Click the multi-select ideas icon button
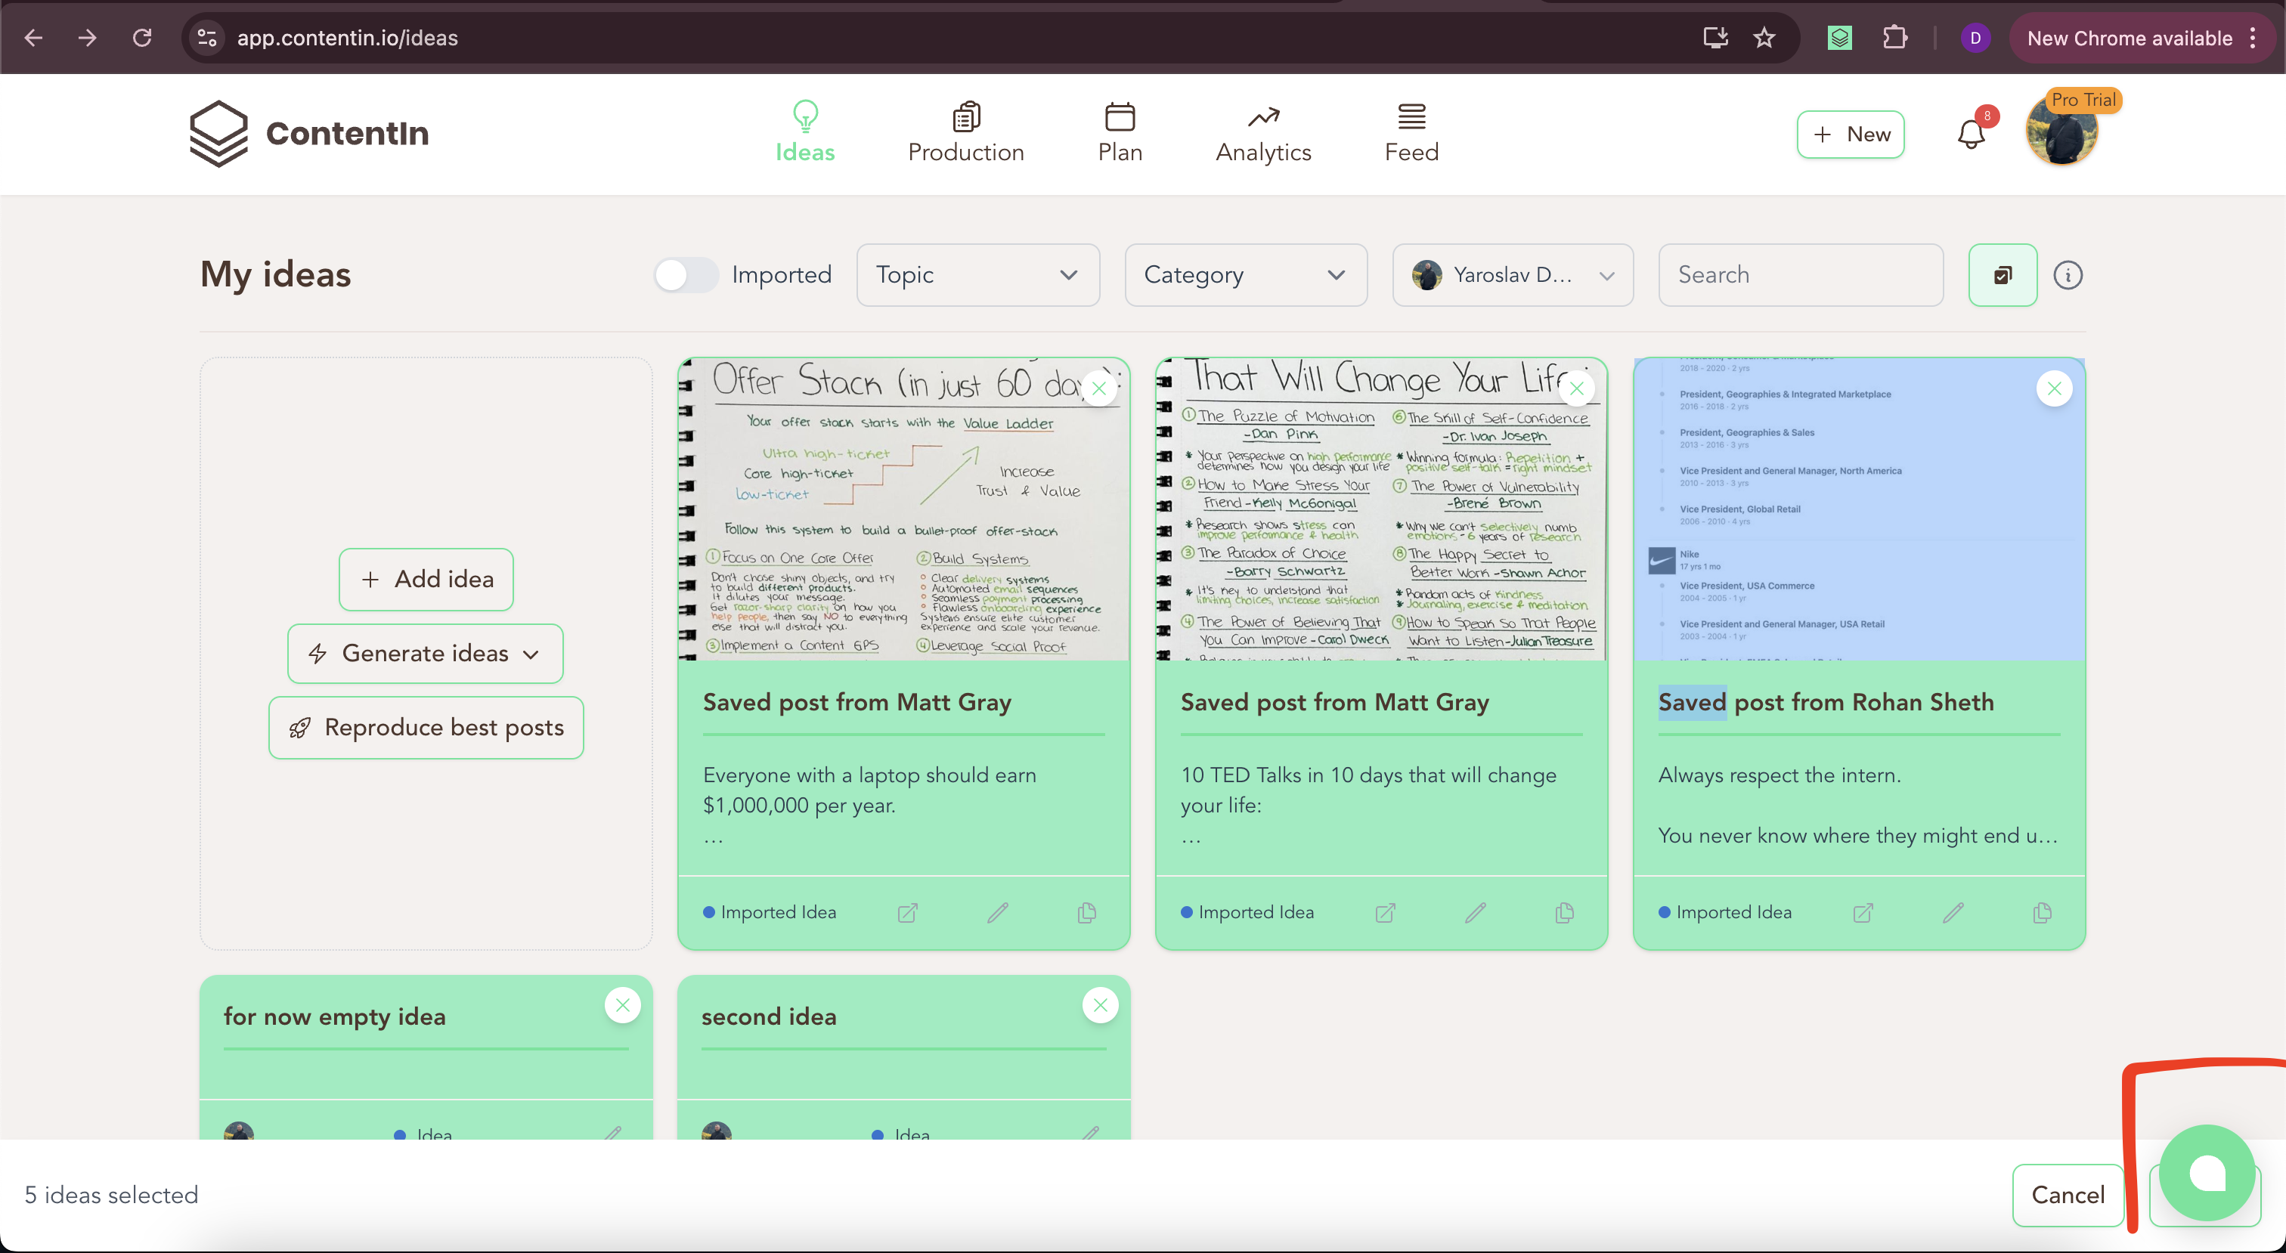This screenshot has height=1253, width=2286. pos(2002,275)
